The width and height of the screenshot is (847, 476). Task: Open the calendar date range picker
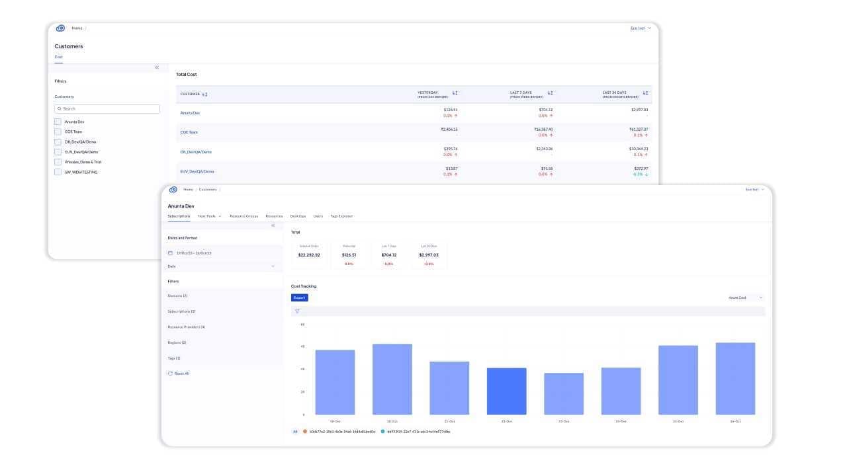point(170,253)
